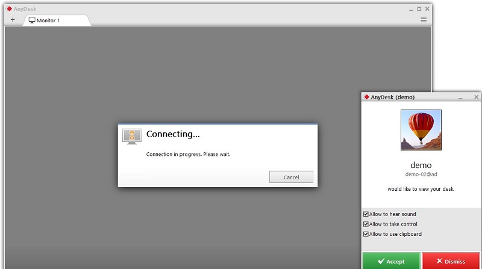Click the demo user name label

[421, 165]
